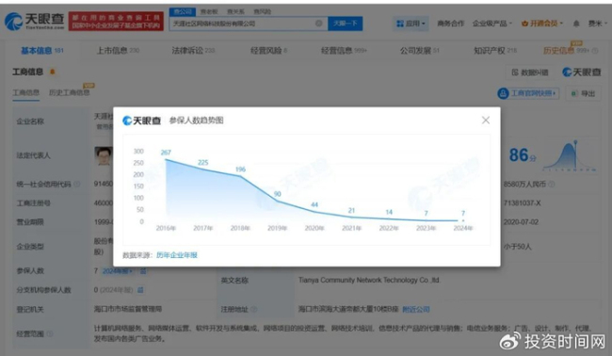Click the 2017年 data point labeled 225

point(203,169)
